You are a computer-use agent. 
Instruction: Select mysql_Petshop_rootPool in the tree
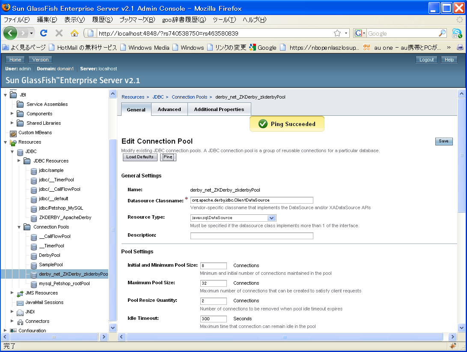pyautogui.click(x=64, y=283)
